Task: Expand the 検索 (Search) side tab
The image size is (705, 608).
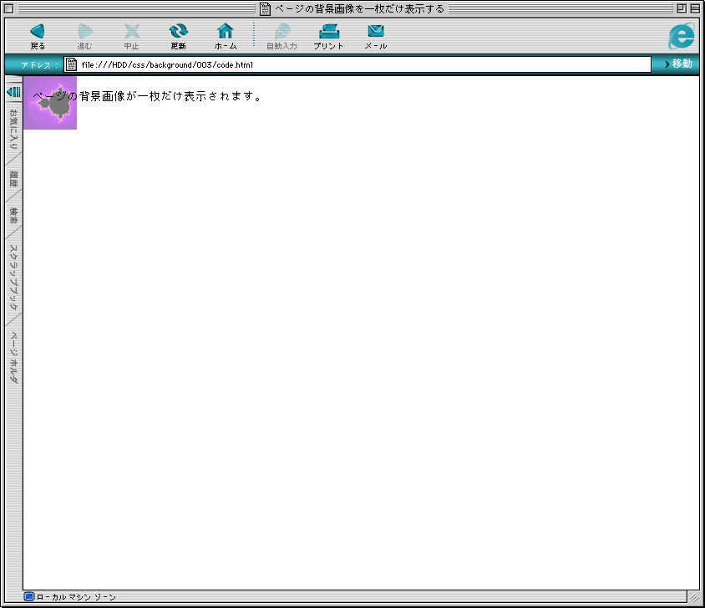Action: coord(13,216)
